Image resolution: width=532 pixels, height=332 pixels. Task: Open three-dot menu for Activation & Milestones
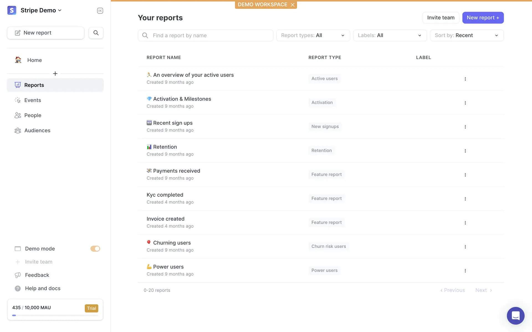pyautogui.click(x=465, y=103)
